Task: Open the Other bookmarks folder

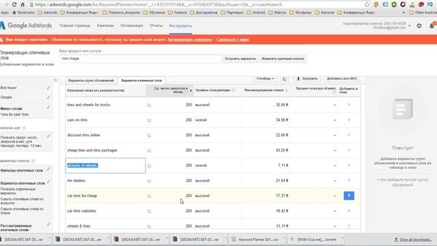Action: pos(423,12)
